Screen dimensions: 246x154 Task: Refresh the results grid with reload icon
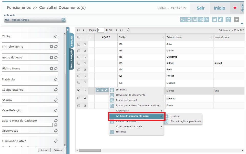128,30
